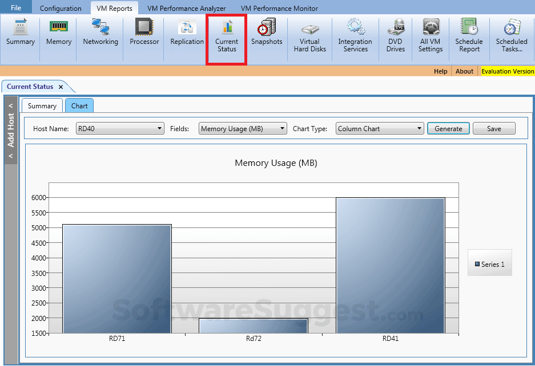This screenshot has width=535, height=366.
Task: Open the Scheduled Tasks icon
Action: point(511,35)
